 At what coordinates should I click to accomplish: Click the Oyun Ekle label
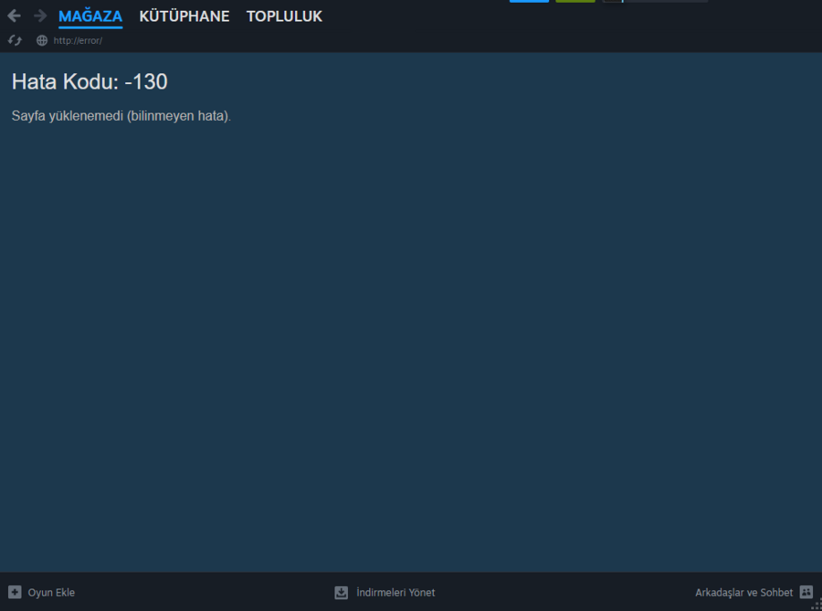pos(51,592)
